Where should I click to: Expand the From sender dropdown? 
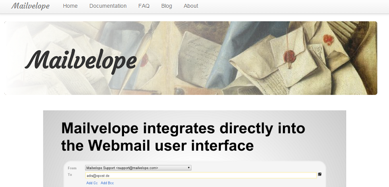(x=138, y=168)
